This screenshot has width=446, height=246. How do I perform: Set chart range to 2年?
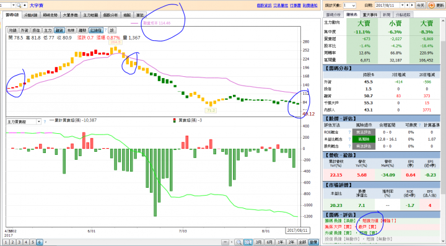[x=291, y=242]
